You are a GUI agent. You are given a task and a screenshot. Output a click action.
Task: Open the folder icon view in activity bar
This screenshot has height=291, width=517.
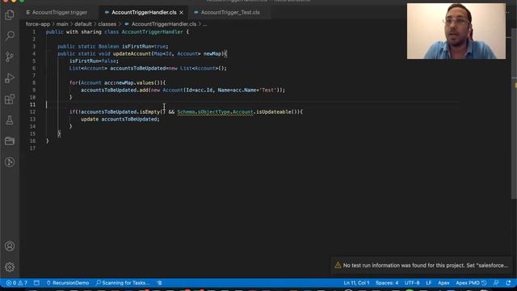click(x=10, y=141)
